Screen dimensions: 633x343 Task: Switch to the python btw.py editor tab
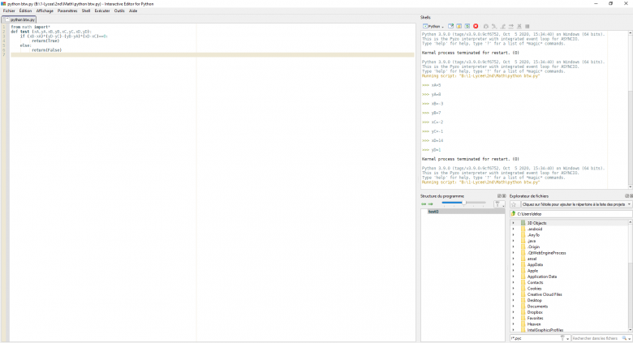(23, 19)
